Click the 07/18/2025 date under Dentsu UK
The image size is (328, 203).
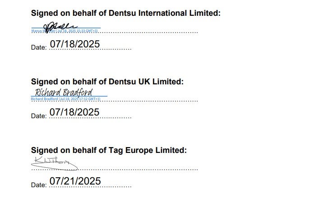coord(74,112)
